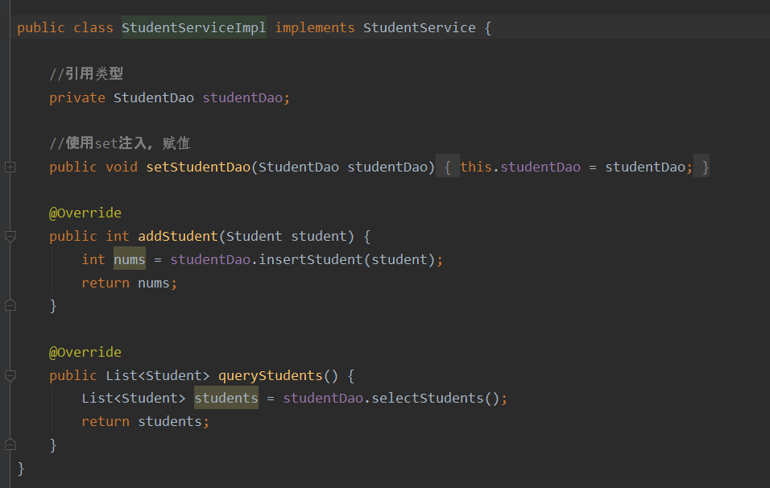Click the comment '//引用类型'

tap(86, 73)
